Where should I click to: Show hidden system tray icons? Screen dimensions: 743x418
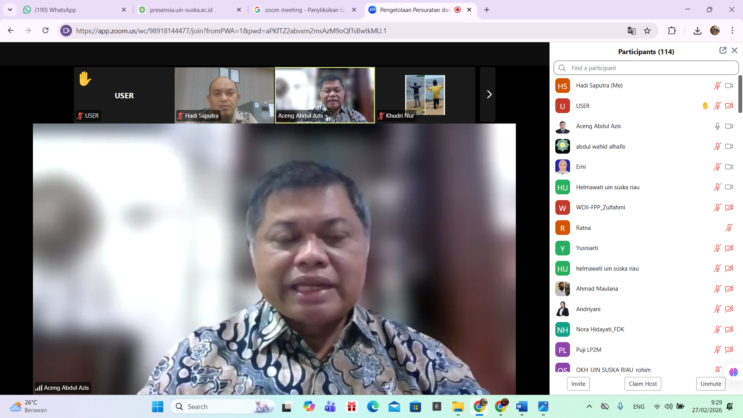pyautogui.click(x=589, y=406)
